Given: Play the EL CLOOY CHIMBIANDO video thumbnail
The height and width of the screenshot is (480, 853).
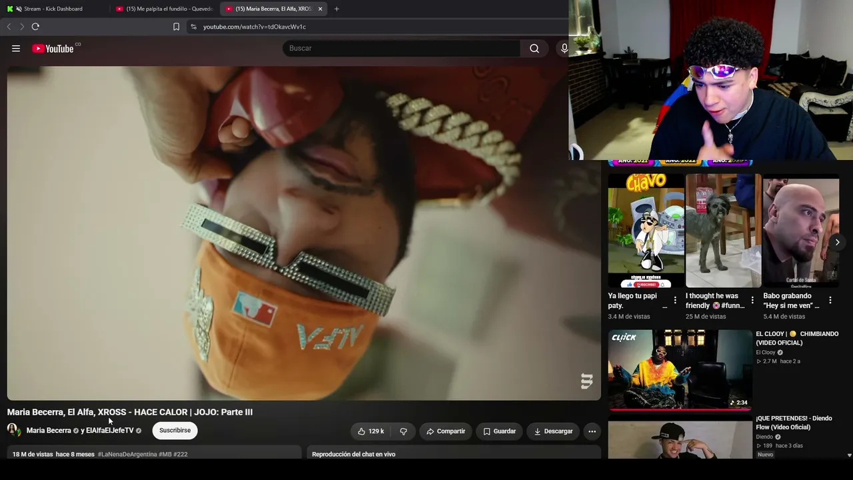Looking at the screenshot, I should 680,369.
